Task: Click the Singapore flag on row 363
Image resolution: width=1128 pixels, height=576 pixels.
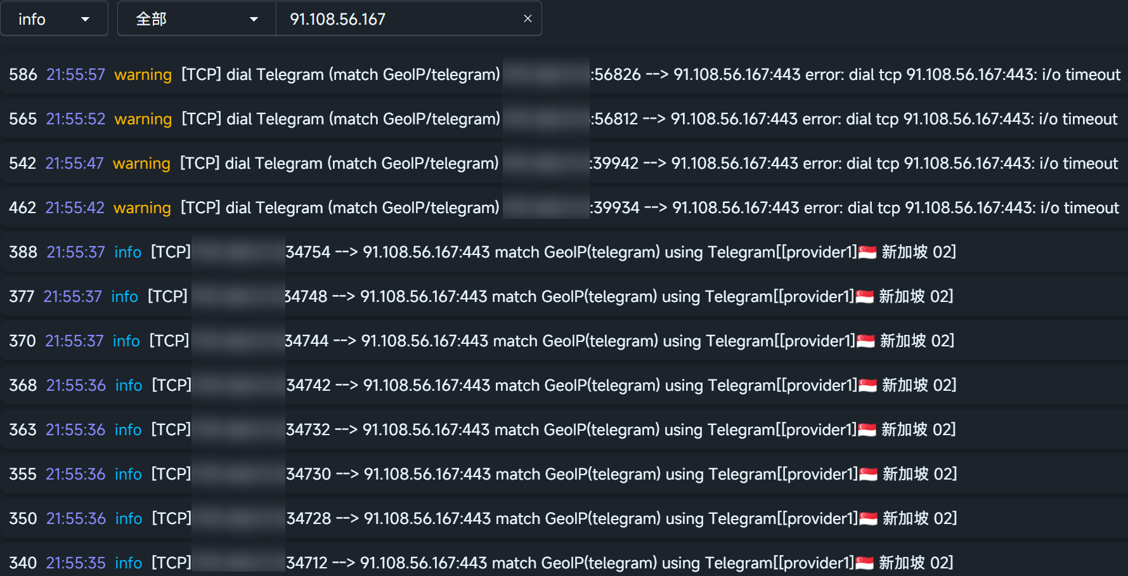Action: click(x=867, y=430)
